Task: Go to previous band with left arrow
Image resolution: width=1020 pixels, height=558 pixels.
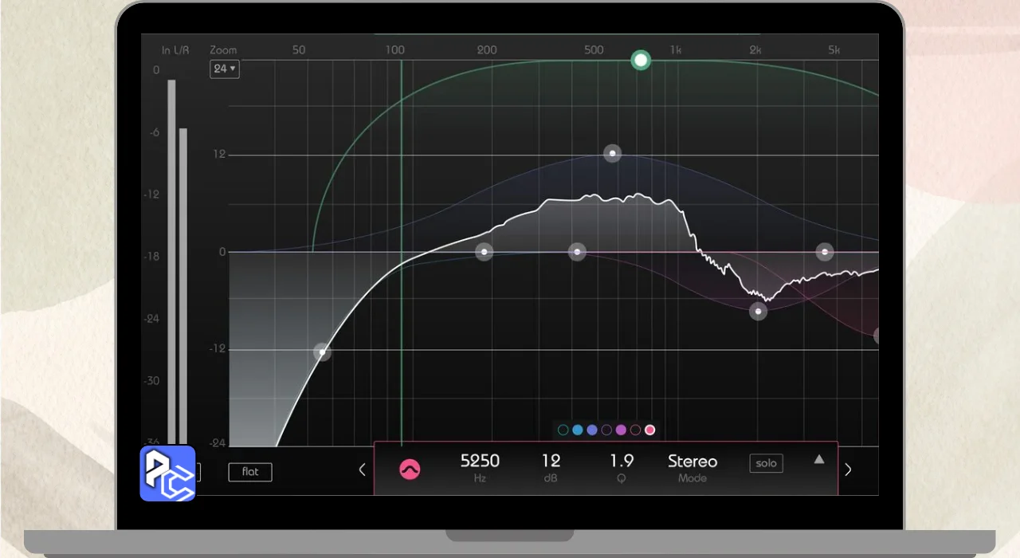Action: tap(362, 470)
